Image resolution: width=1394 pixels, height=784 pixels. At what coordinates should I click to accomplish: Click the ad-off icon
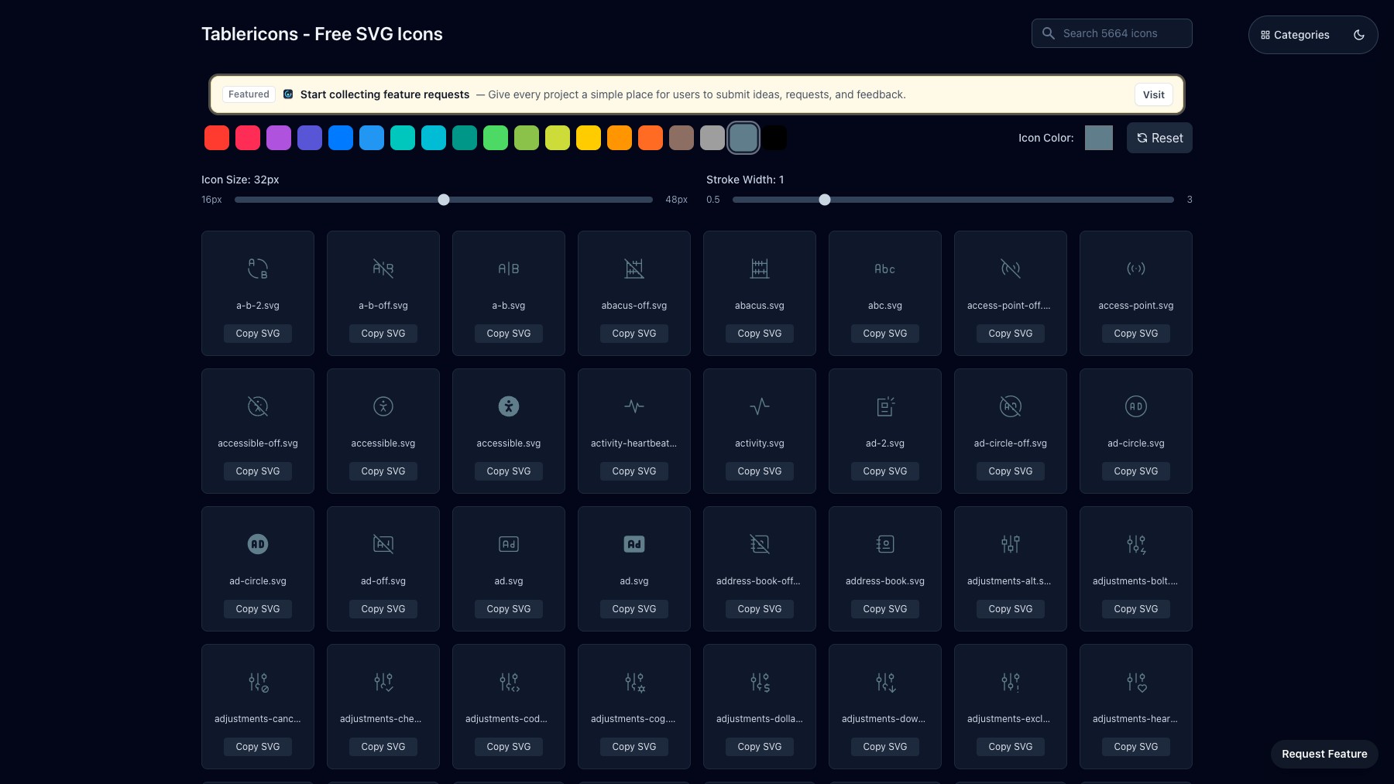[383, 544]
